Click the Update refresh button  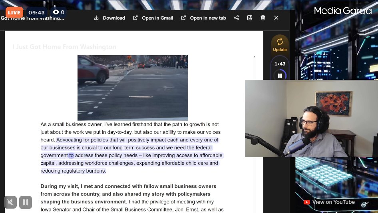pyautogui.click(x=280, y=45)
